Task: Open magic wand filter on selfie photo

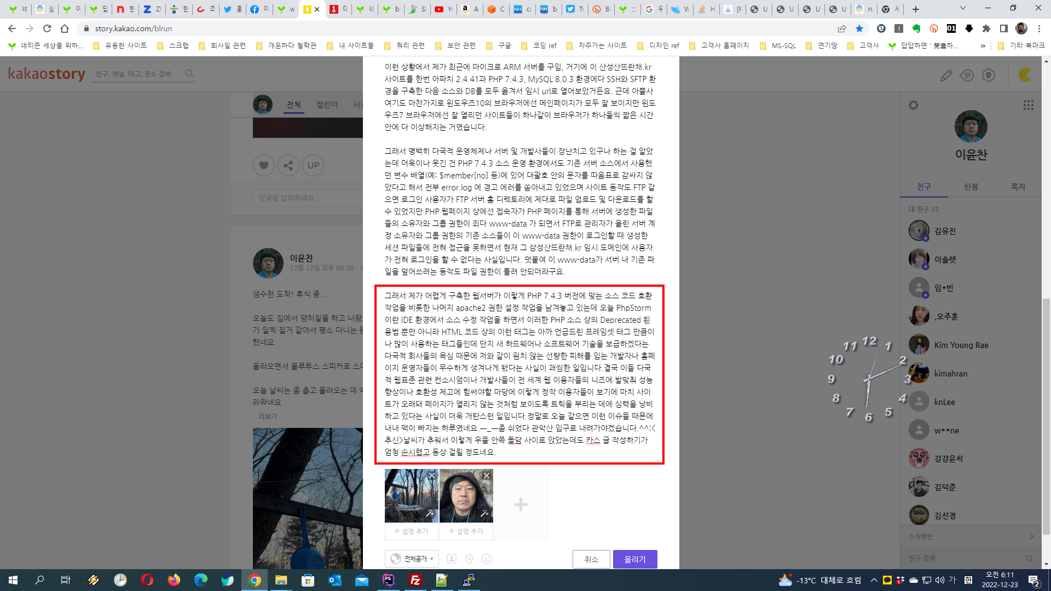Action: (484, 514)
